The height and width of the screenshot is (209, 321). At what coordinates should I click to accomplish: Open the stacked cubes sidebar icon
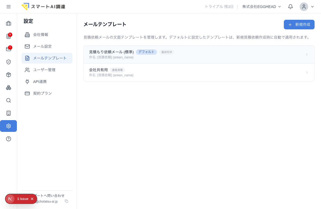pyautogui.click(x=9, y=88)
